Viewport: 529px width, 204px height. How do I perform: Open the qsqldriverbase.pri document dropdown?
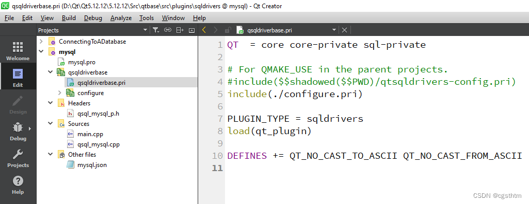click(x=334, y=30)
